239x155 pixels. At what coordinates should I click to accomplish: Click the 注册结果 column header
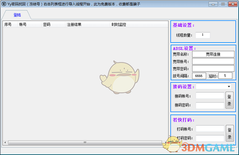coord(88,25)
